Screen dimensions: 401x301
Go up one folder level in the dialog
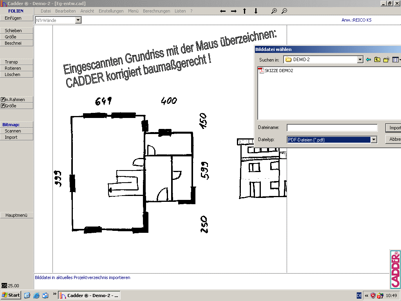377,60
